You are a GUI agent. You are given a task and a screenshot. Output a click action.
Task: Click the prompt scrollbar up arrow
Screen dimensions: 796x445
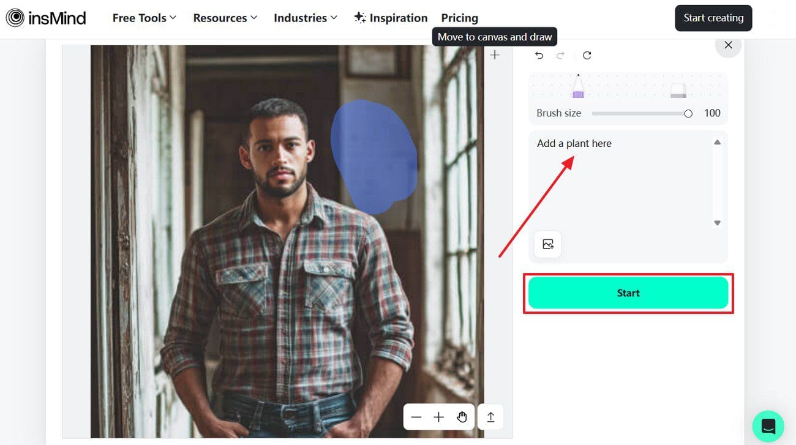tap(717, 143)
